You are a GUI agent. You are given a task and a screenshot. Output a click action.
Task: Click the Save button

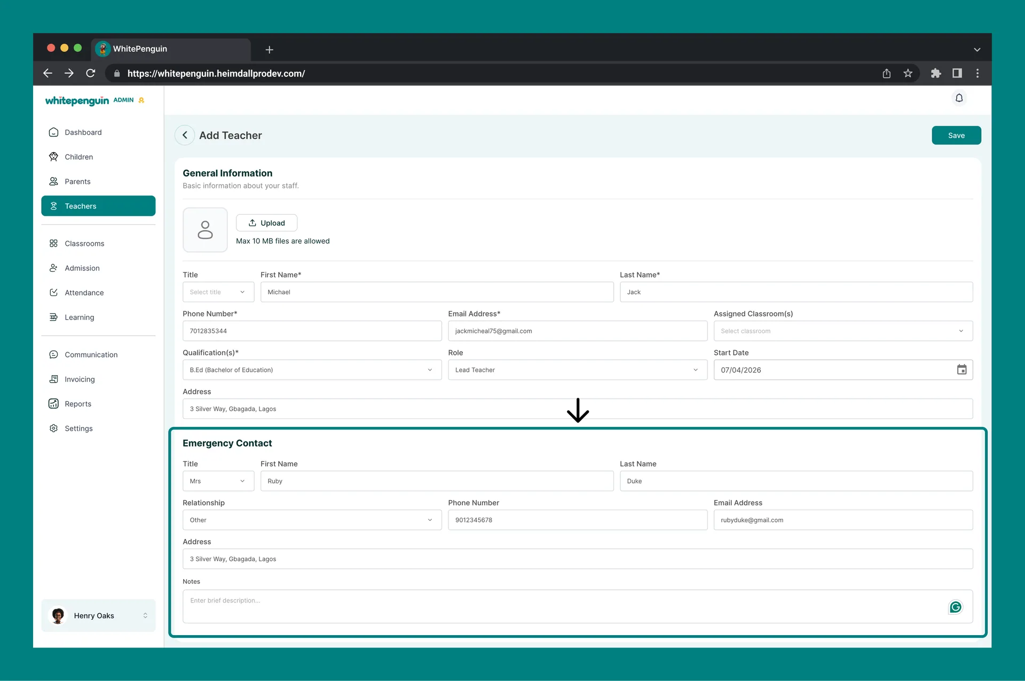[956, 136]
